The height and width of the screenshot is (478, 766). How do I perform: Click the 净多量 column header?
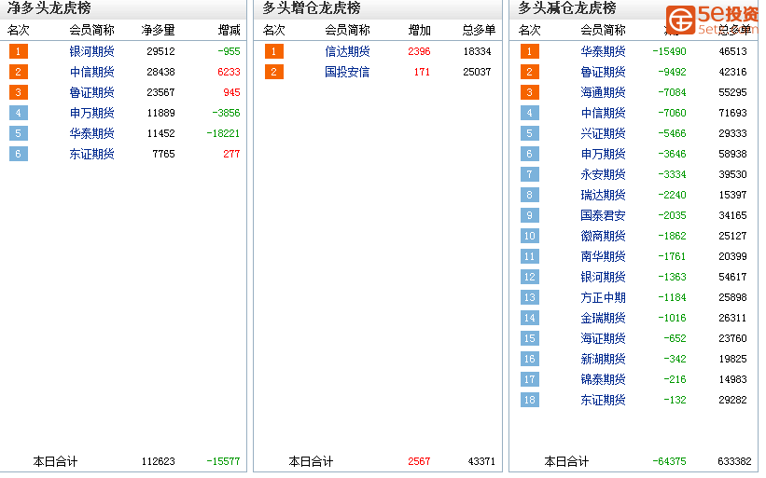coord(158,30)
